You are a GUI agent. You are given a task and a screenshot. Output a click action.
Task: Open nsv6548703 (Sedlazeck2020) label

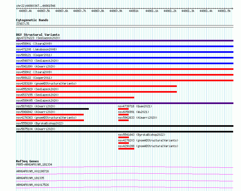(37, 61)
